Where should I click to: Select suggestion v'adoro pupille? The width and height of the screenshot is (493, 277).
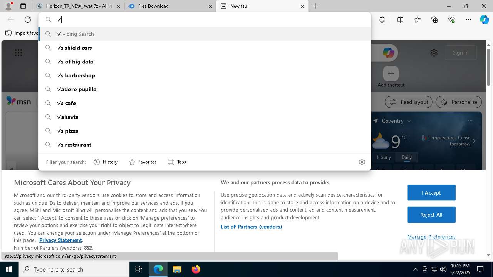tap(205, 89)
